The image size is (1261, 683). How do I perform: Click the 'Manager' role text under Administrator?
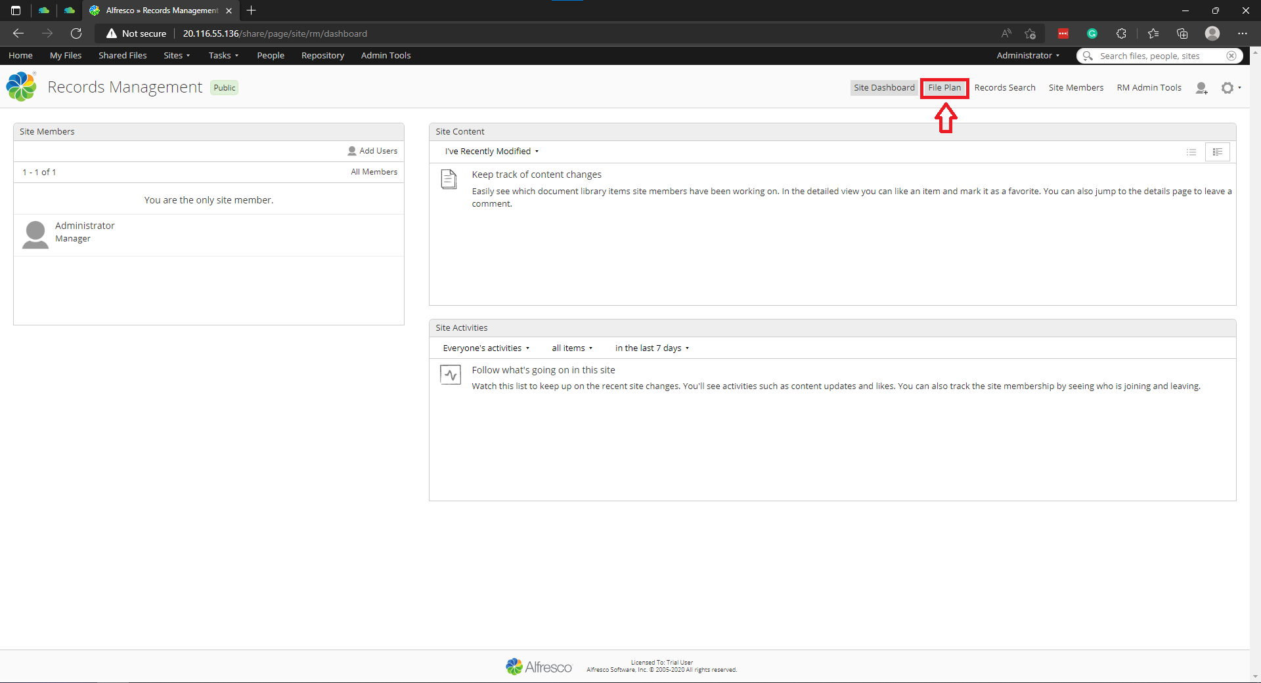point(73,239)
